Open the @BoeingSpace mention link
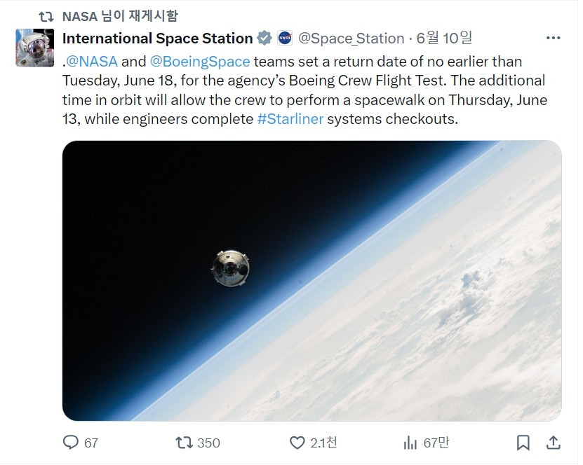This screenshot has width=583, height=465. click(x=200, y=62)
